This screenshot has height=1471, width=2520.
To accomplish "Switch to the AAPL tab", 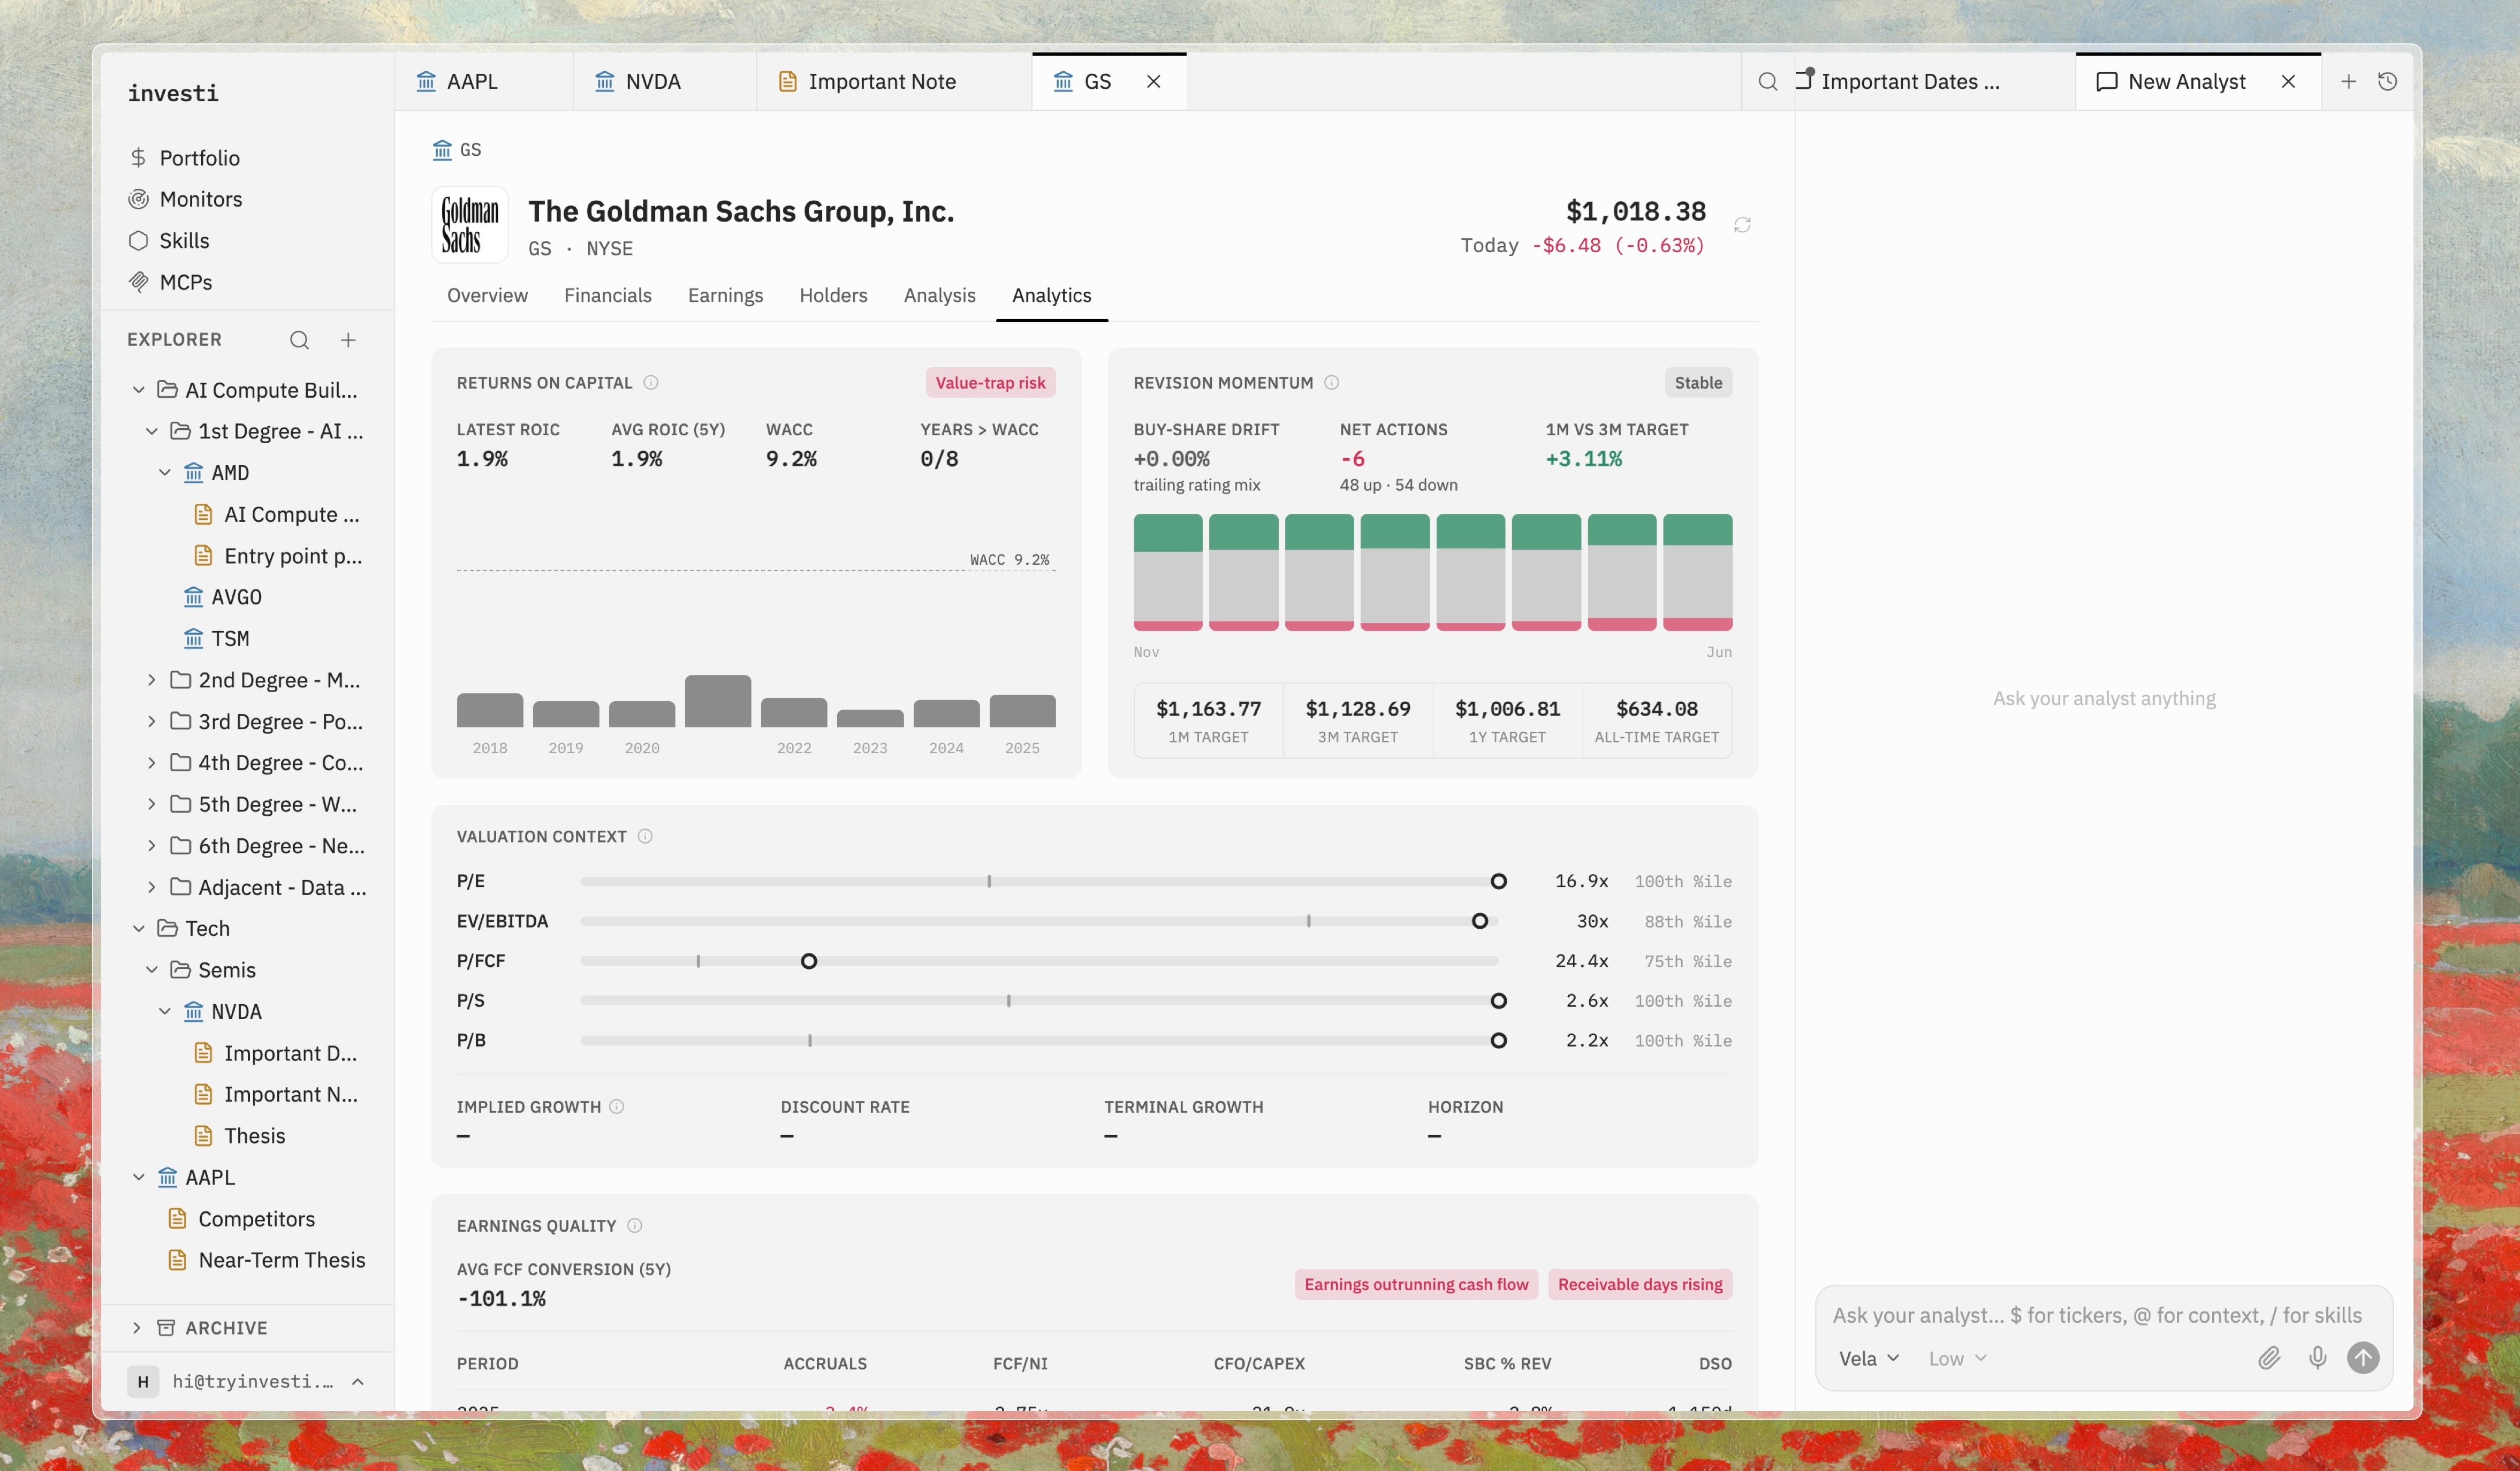I will click(x=483, y=82).
